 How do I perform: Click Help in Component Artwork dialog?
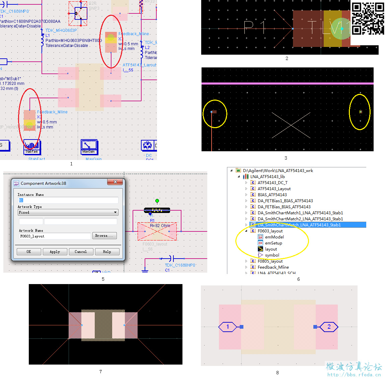(x=107, y=252)
